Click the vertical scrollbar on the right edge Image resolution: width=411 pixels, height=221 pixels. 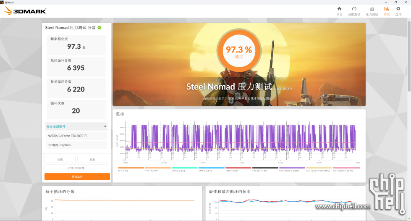[409, 56]
